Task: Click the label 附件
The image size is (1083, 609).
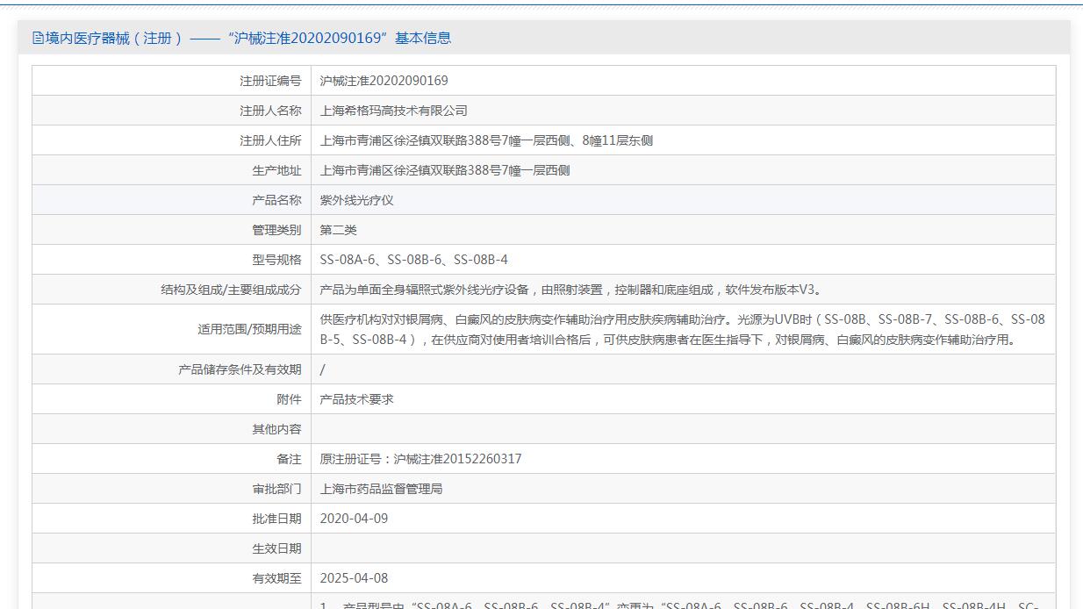Action: [x=289, y=399]
